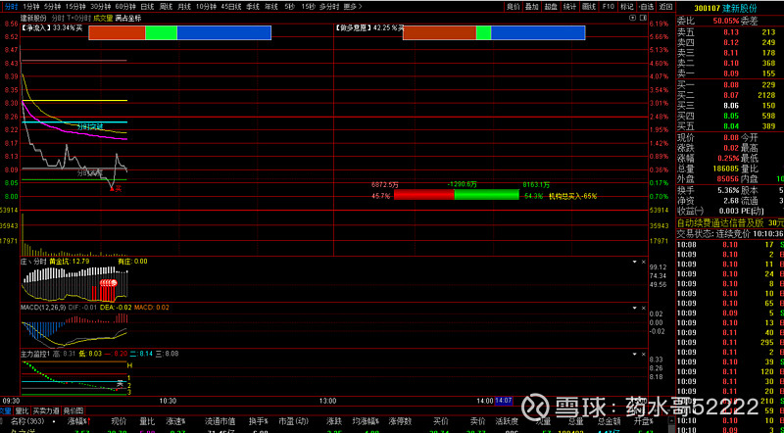Click the 买二 8.07 bid row
The width and height of the screenshot is (784, 433).
click(x=729, y=95)
